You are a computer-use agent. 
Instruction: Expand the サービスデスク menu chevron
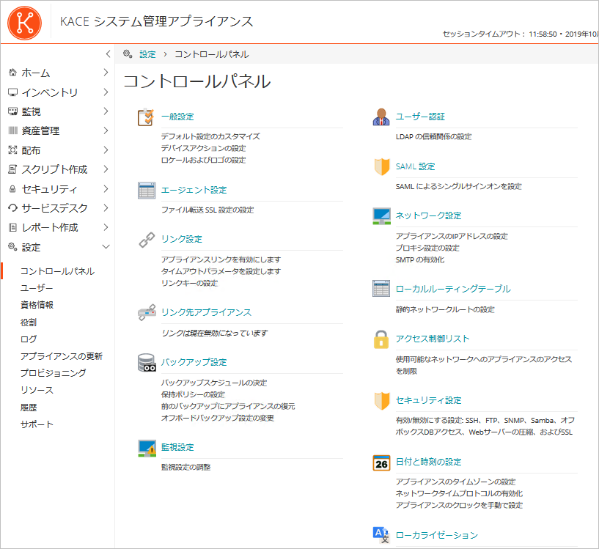tap(106, 208)
